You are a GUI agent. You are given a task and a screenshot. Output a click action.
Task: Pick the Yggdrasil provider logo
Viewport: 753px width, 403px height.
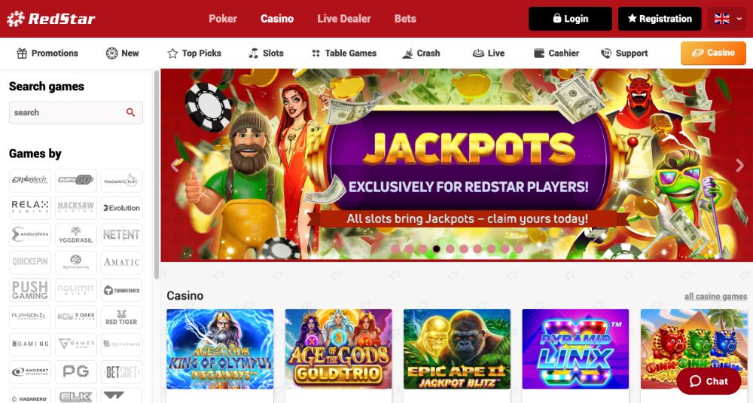76,235
